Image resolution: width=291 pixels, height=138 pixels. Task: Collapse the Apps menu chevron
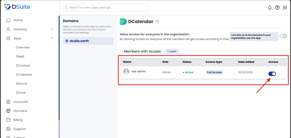click(51, 38)
